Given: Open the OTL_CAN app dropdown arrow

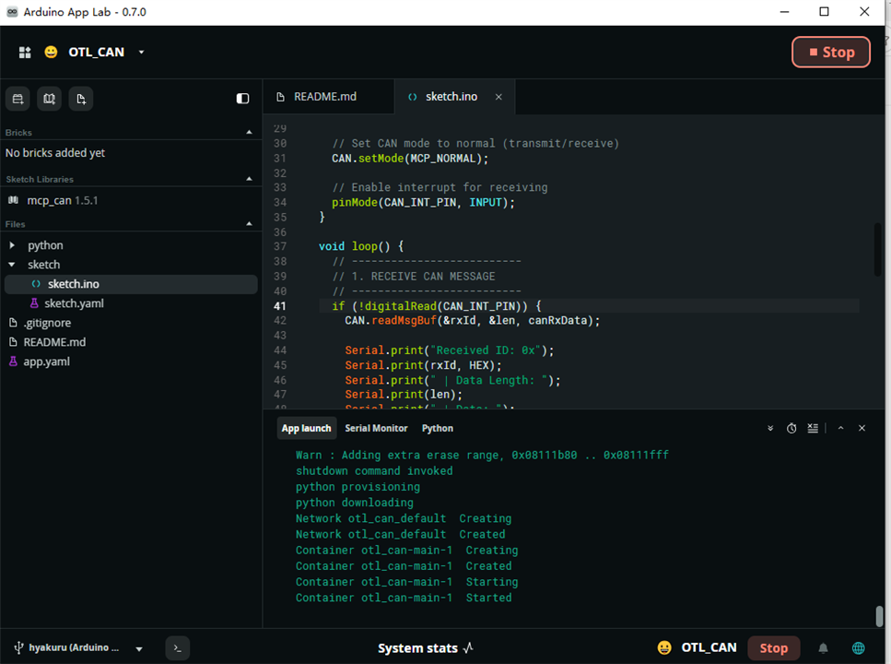Looking at the screenshot, I should click(x=142, y=53).
